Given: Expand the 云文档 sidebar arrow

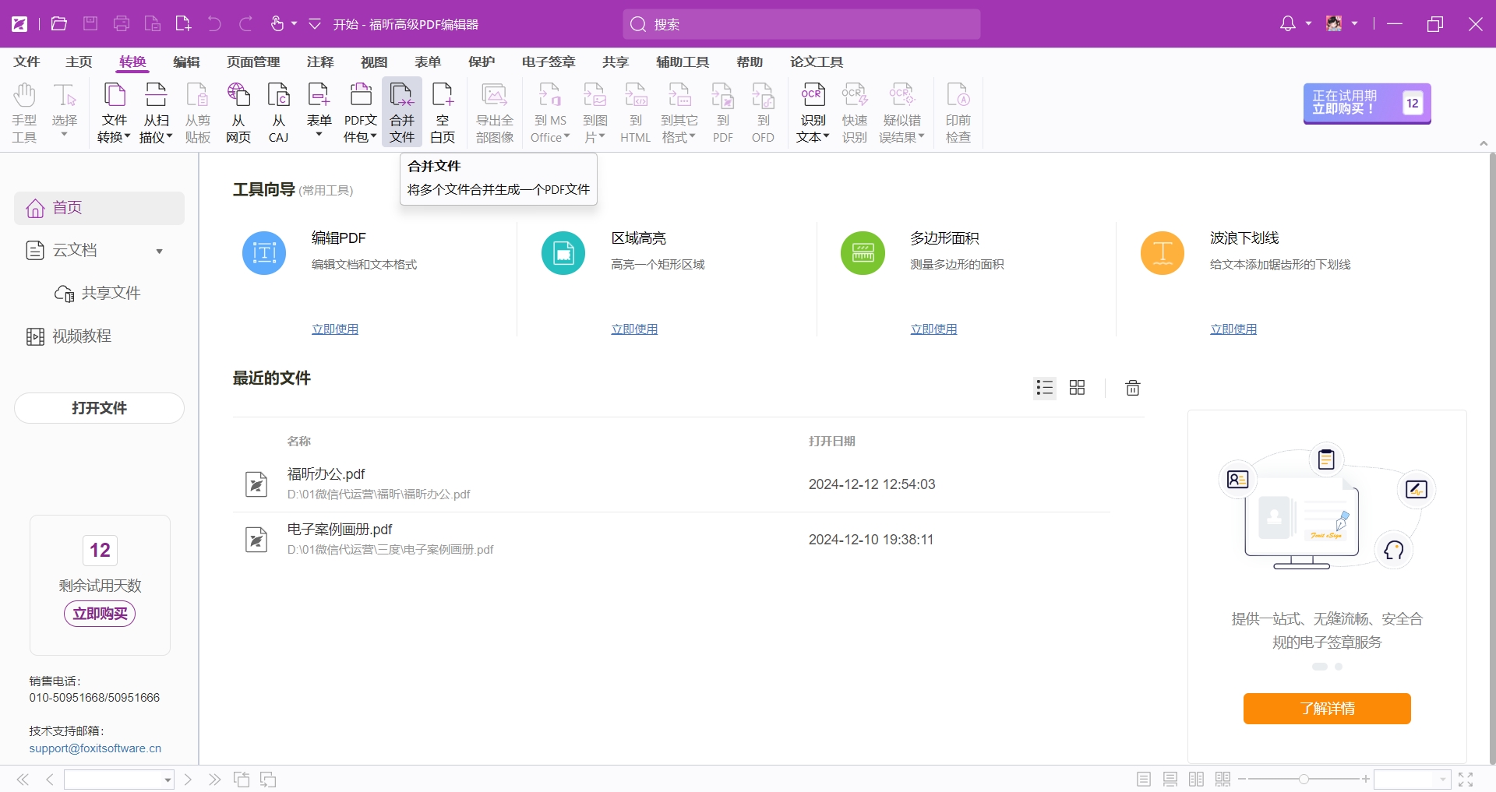Looking at the screenshot, I should [160, 252].
